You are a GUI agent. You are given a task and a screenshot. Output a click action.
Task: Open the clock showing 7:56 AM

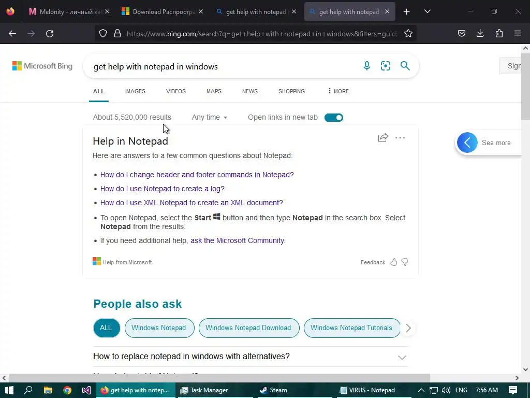pyautogui.click(x=487, y=390)
